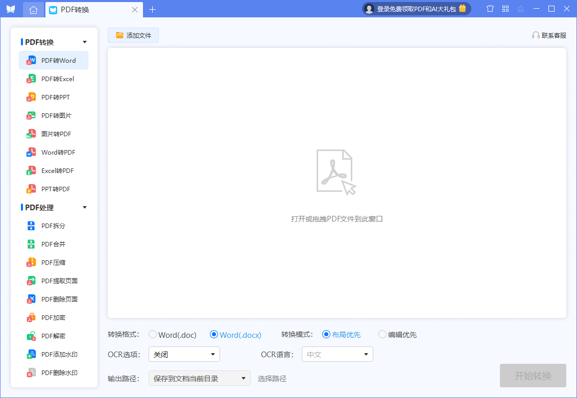Click the PDF合并 merge icon

(31, 244)
